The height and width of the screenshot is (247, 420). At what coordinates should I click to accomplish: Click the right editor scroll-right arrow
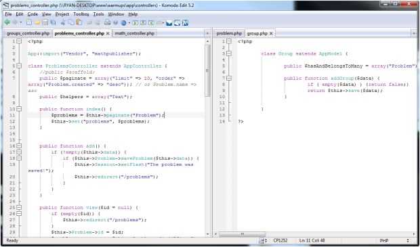coord(414,234)
